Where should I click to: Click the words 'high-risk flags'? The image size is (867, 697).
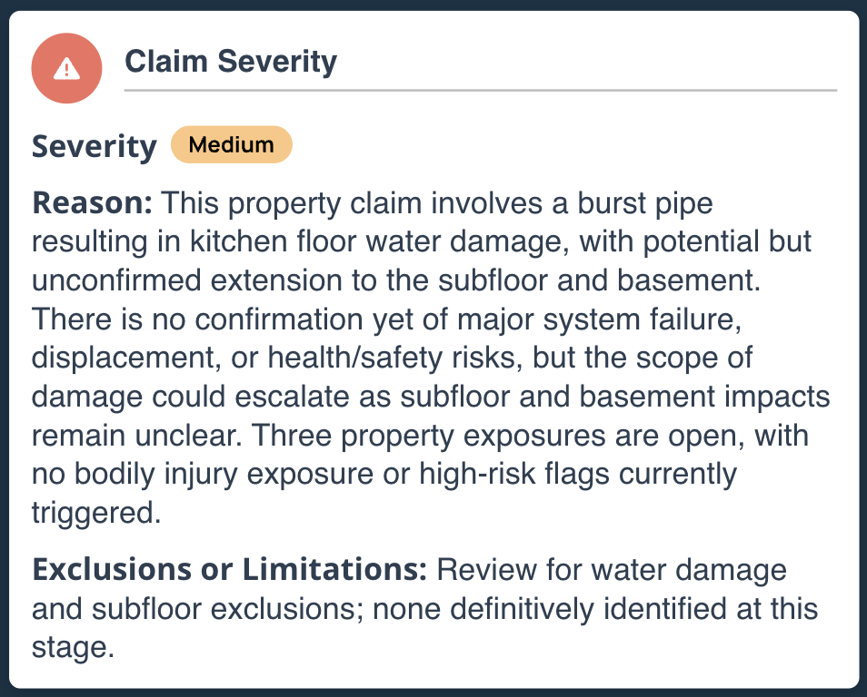(513, 475)
